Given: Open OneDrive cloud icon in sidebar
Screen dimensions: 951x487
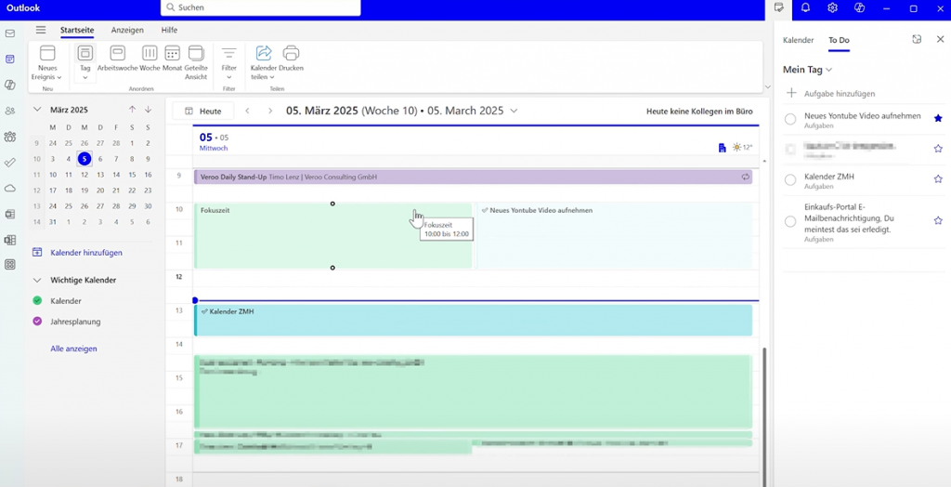Looking at the screenshot, I should (9, 189).
